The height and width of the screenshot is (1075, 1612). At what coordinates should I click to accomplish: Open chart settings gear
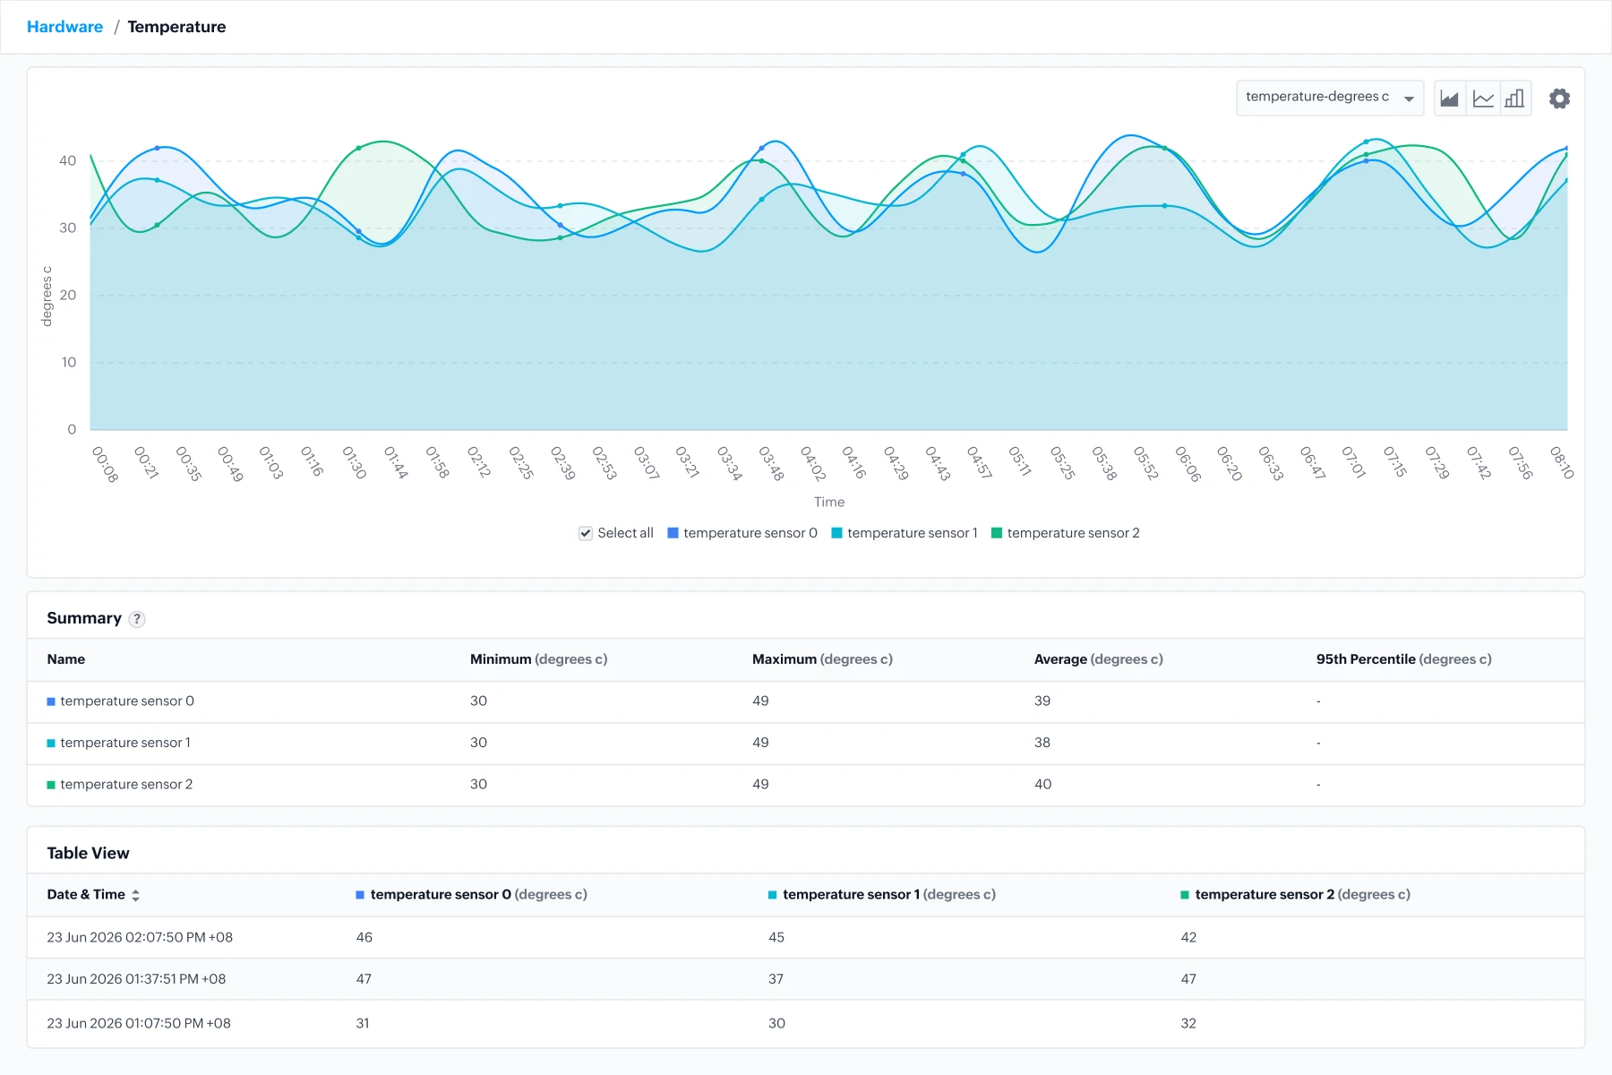[1560, 99]
